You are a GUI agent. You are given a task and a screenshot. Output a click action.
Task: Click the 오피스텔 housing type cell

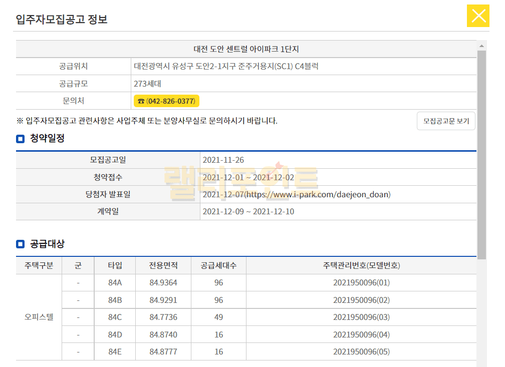click(39, 317)
